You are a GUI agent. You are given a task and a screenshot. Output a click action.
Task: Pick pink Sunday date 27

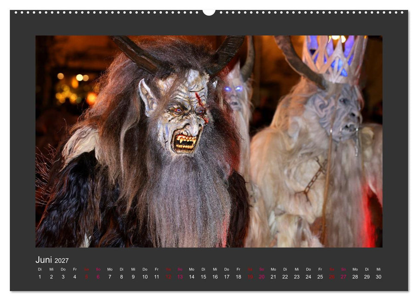[344, 277]
